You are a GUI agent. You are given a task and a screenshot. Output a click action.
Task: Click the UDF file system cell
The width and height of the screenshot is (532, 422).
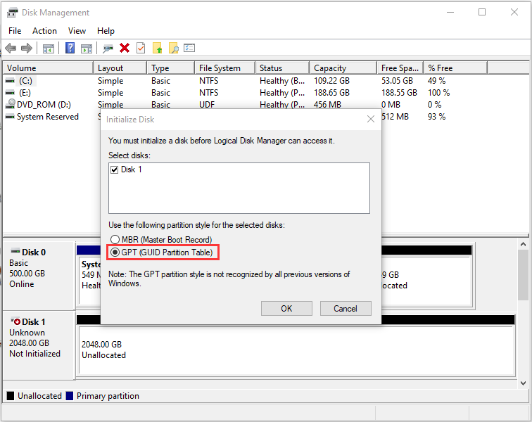click(x=207, y=105)
